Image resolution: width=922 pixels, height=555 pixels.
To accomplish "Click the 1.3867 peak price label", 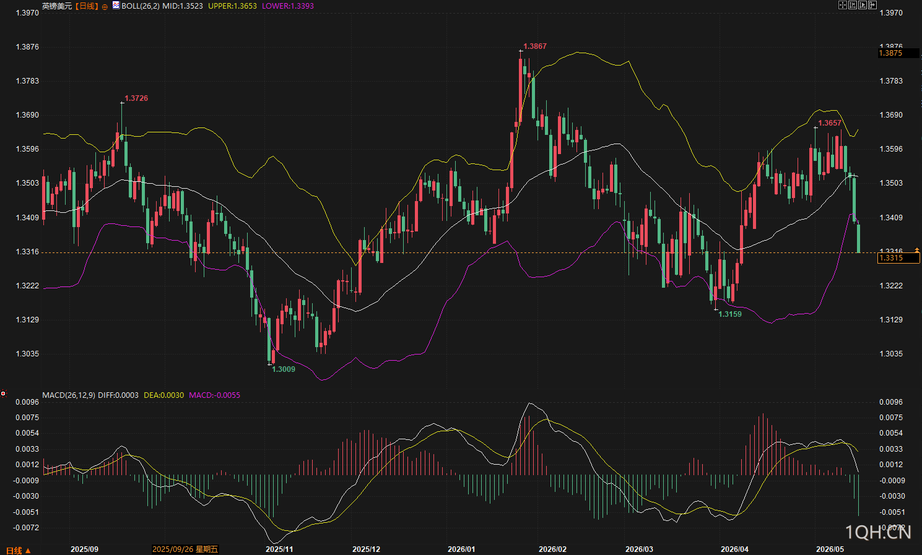I will (x=535, y=46).
